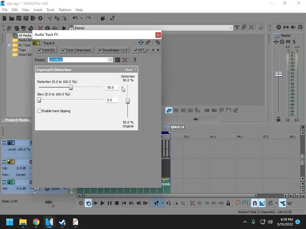
Task: Open Chrome from the Windows taskbar
Action: click(36, 222)
